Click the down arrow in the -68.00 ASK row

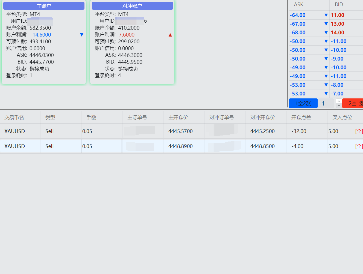pyautogui.click(x=326, y=33)
